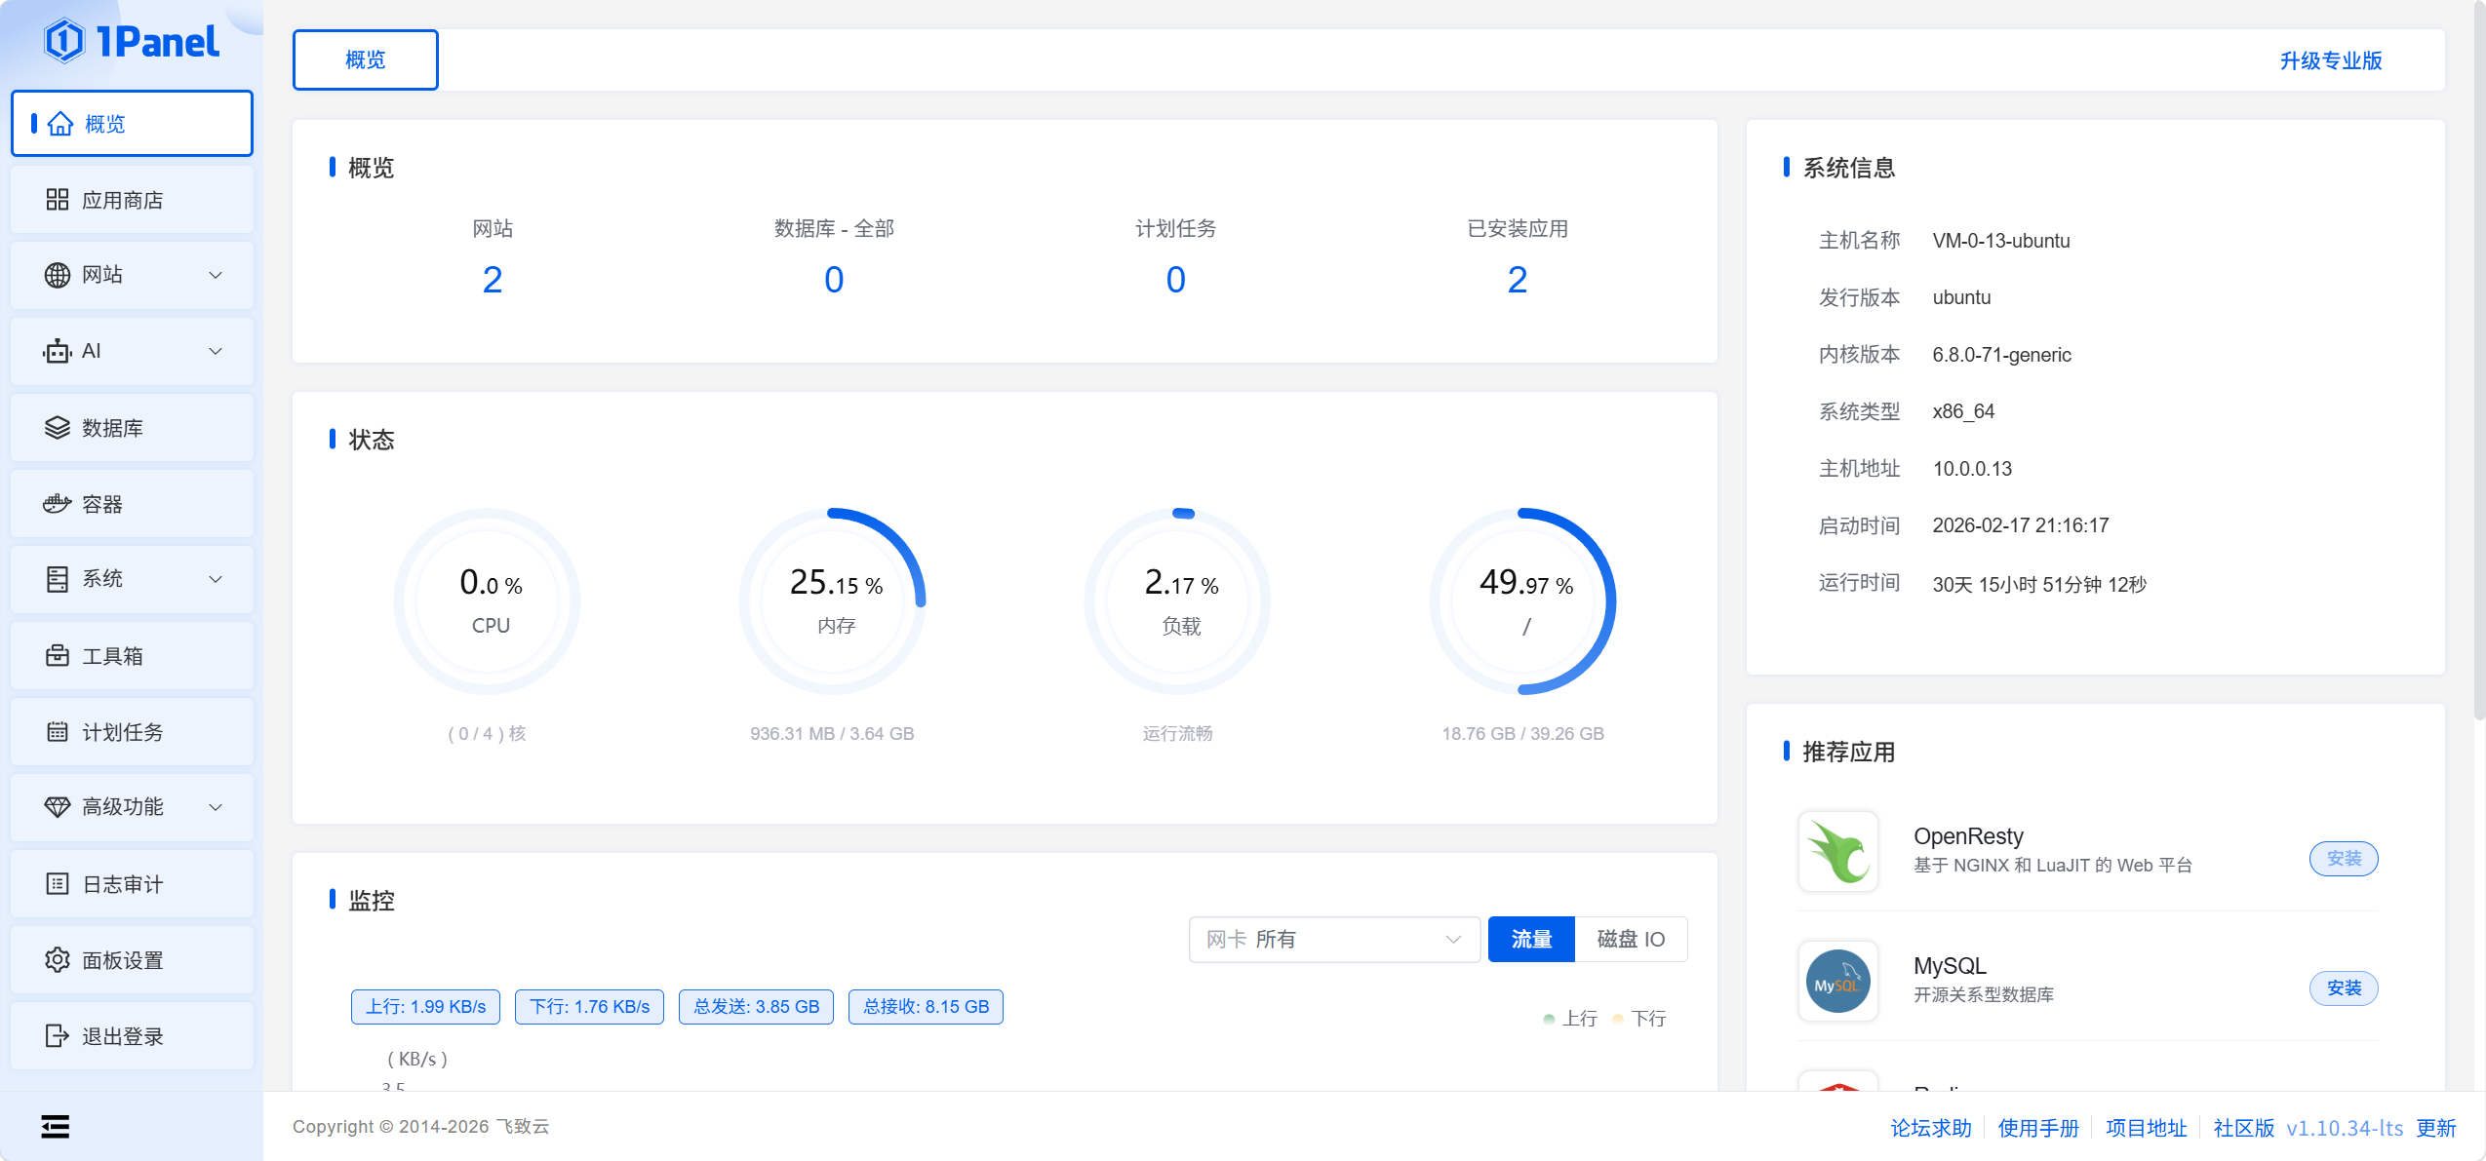
Task: Open the 日志审计 list icon
Action: [x=58, y=883]
